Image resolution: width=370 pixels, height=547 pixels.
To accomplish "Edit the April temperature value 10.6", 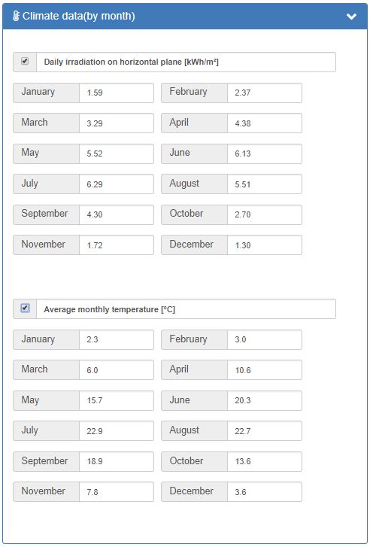I will click(264, 369).
